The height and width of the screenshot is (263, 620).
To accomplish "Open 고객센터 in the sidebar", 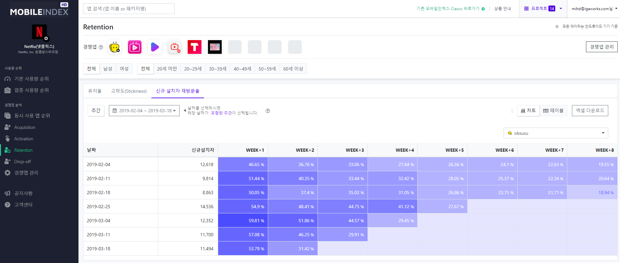I will pyautogui.click(x=23, y=205).
